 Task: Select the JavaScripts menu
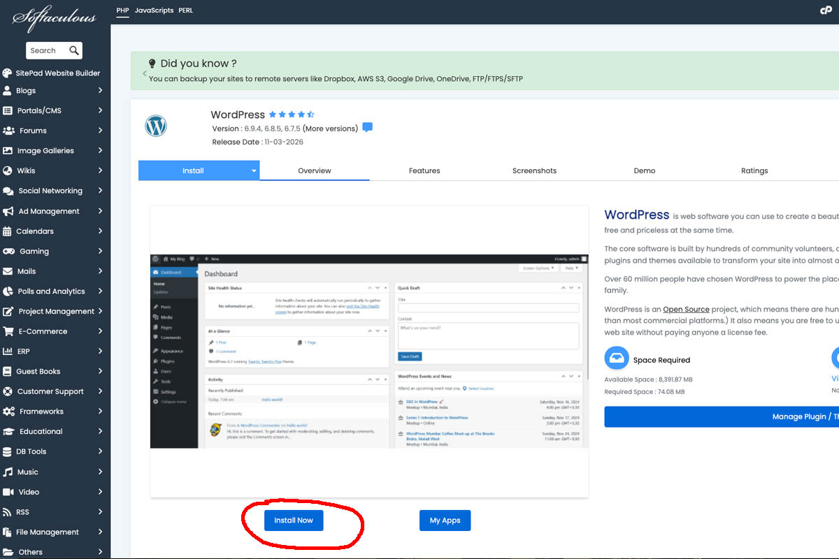coord(154,10)
